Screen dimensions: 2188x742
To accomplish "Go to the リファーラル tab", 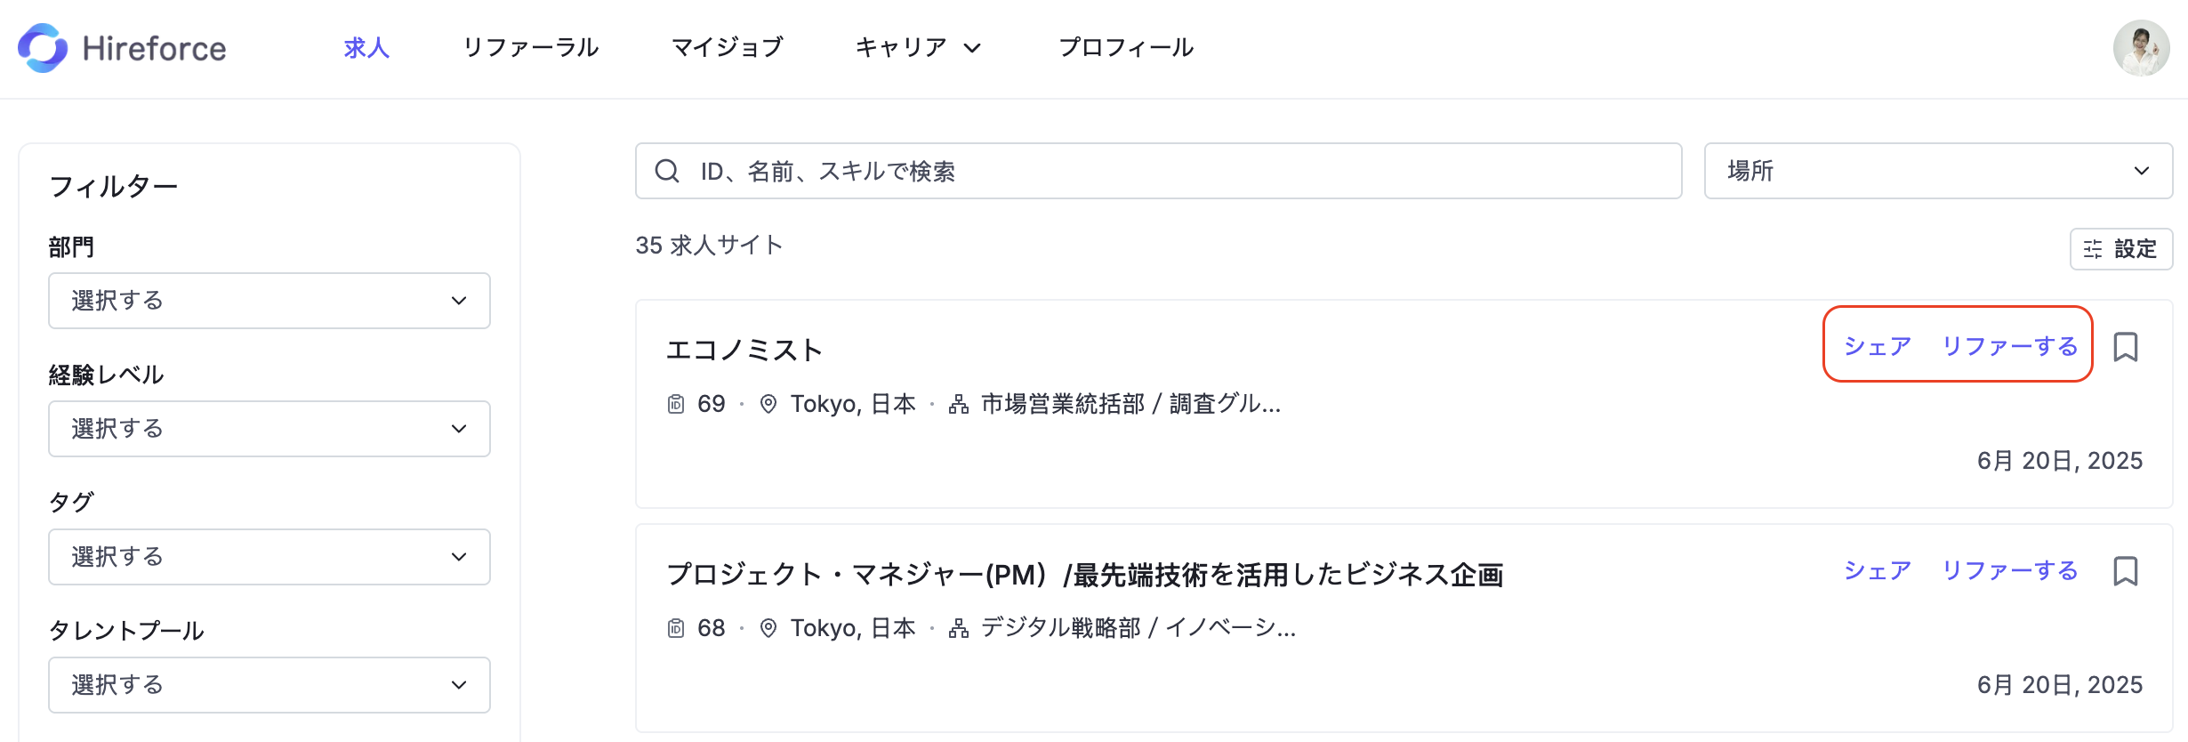I will tap(531, 47).
